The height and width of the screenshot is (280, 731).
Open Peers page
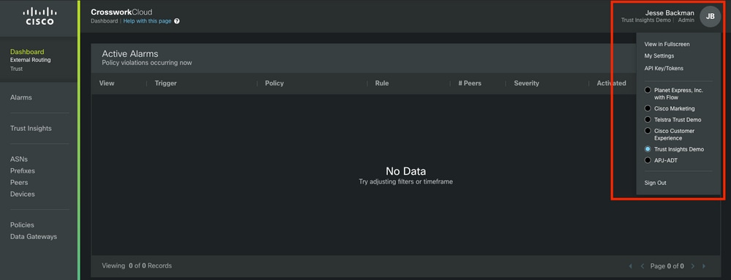19,182
